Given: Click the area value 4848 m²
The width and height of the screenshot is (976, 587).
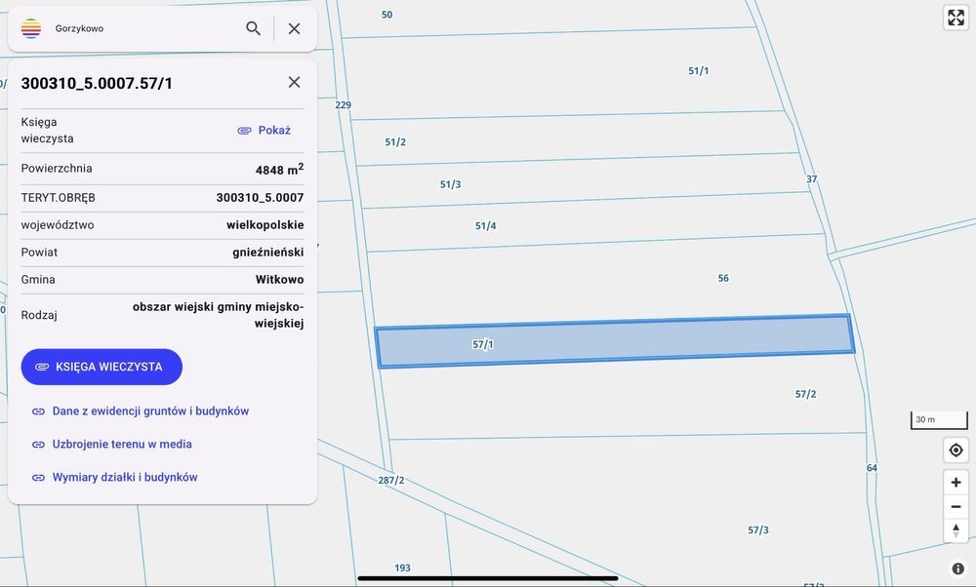Looking at the screenshot, I should [x=279, y=169].
